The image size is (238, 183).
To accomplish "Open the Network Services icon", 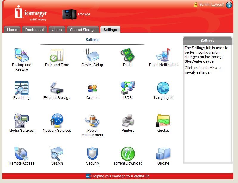I will point(57,120).
